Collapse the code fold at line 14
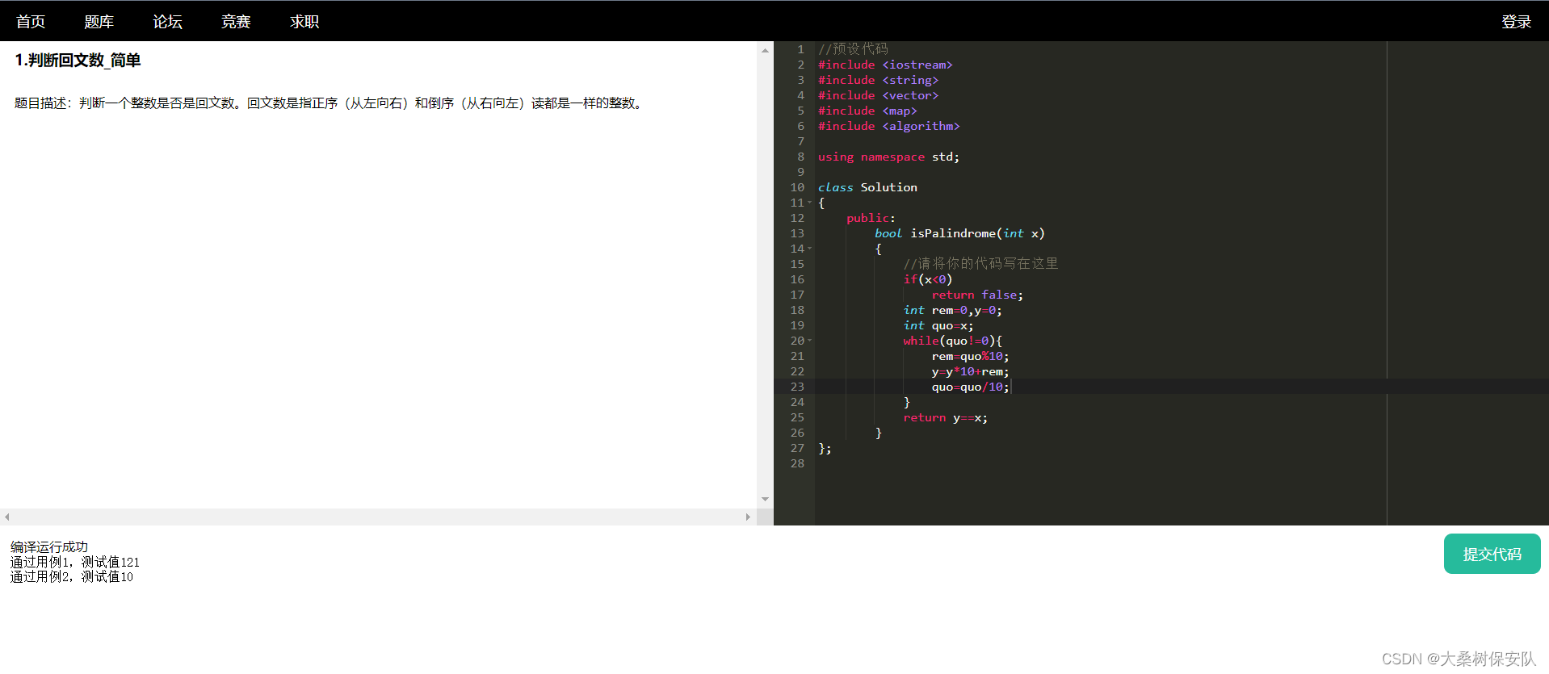This screenshot has width=1549, height=674. pyautogui.click(x=810, y=249)
